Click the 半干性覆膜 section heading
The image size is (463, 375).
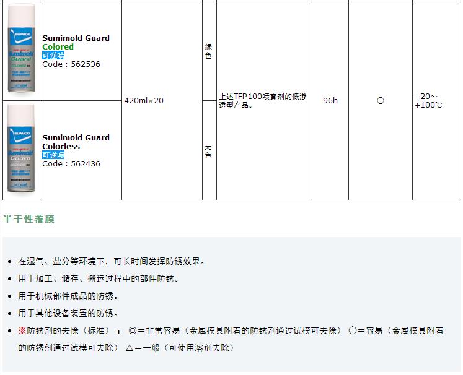pos(29,219)
